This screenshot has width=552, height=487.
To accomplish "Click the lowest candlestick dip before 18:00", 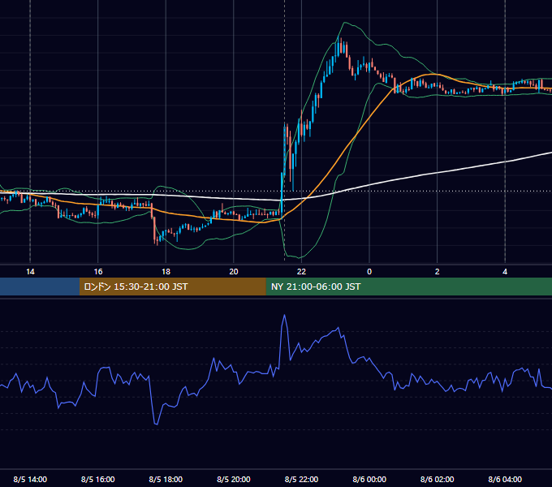I will [157, 241].
